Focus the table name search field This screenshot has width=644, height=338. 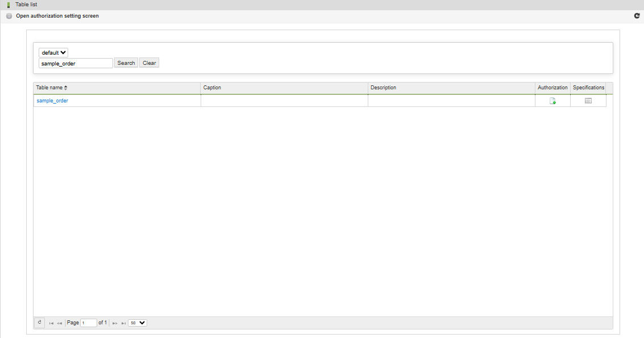pos(76,63)
